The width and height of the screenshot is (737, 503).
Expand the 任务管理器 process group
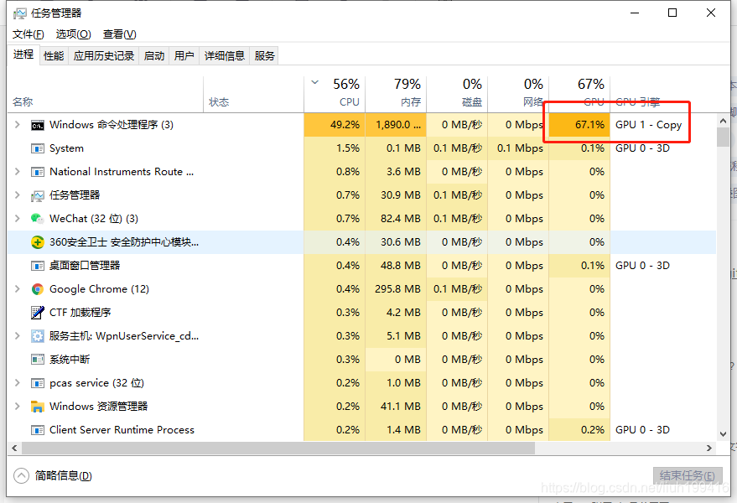pyautogui.click(x=18, y=195)
